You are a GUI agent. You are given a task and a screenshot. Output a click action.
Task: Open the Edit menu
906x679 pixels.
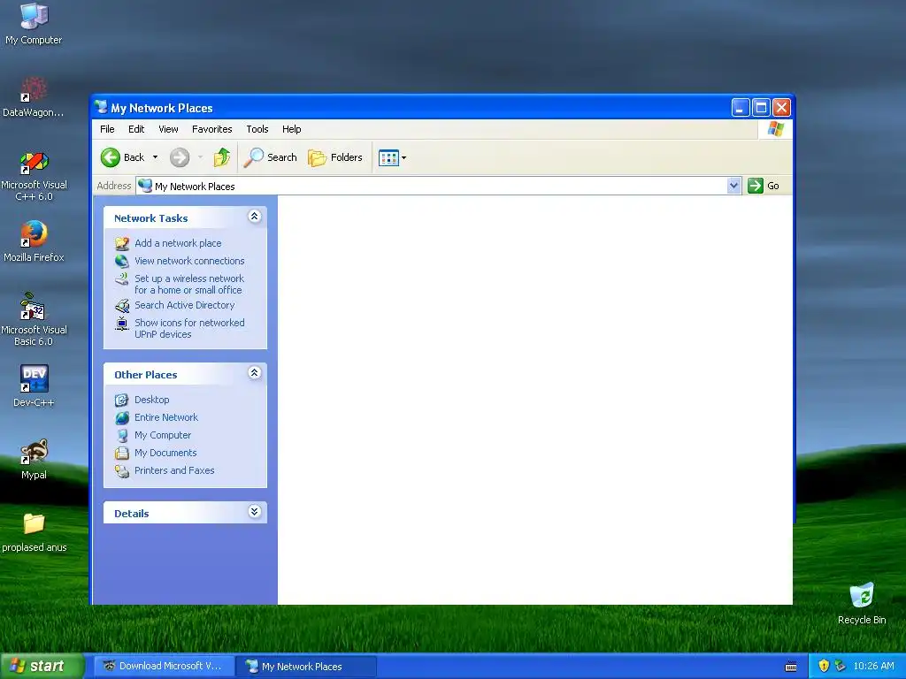click(x=136, y=129)
